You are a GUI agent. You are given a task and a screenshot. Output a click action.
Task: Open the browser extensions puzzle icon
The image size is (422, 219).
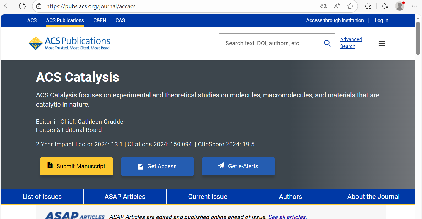(x=368, y=6)
